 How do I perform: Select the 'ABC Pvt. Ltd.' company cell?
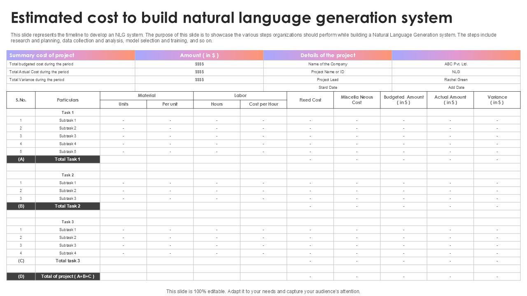pos(456,64)
